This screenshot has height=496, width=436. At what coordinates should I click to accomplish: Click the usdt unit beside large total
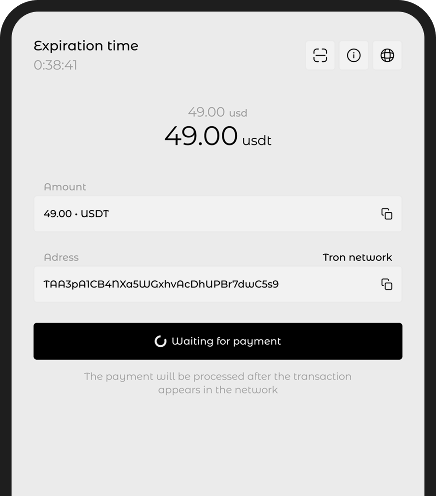(x=257, y=141)
